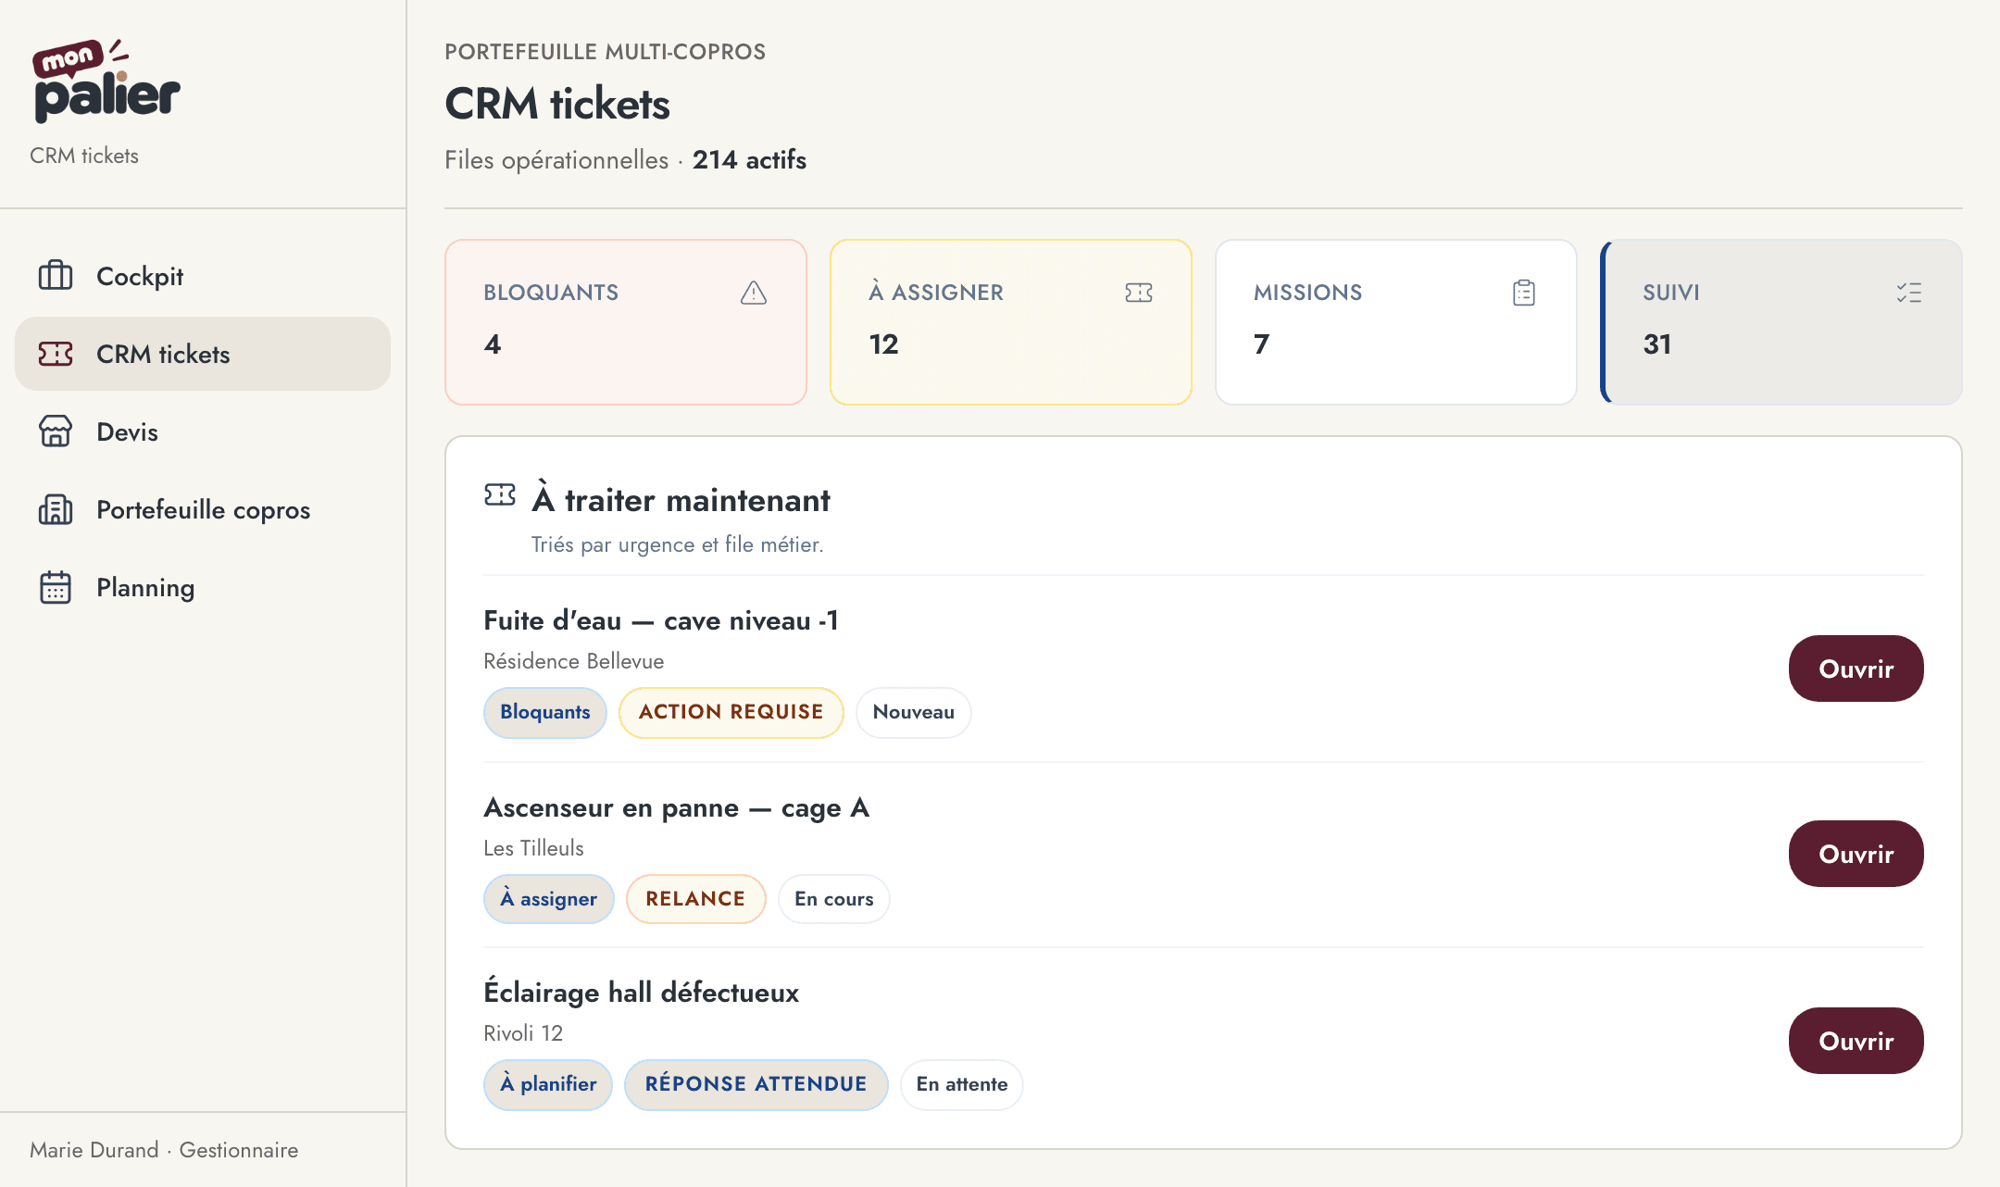Viewport: 2000px width, 1187px height.
Task: Open the Ascenseur en panne ticket with Ouvrir
Action: pos(1856,854)
